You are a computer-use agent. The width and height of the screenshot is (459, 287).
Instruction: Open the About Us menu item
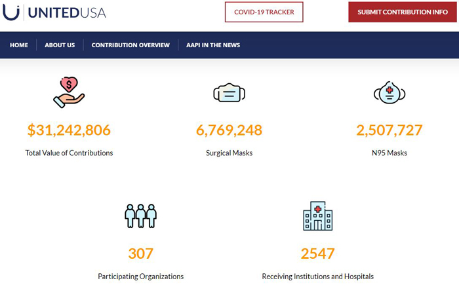[60, 45]
